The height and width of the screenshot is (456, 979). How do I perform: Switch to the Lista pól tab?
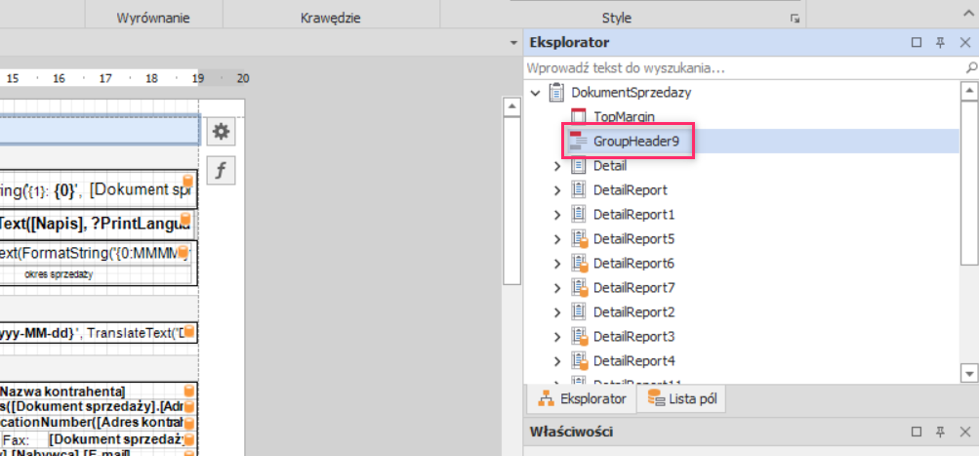[681, 398]
